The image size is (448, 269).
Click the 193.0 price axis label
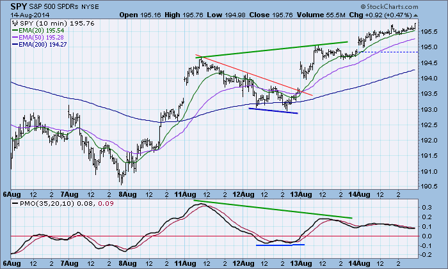point(429,109)
